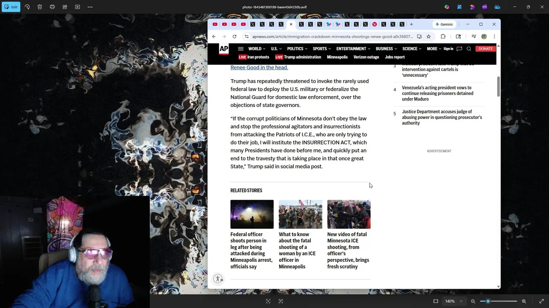549x308 pixels.
Task: Open the Photos more options ellipsis
Action: (90, 7)
